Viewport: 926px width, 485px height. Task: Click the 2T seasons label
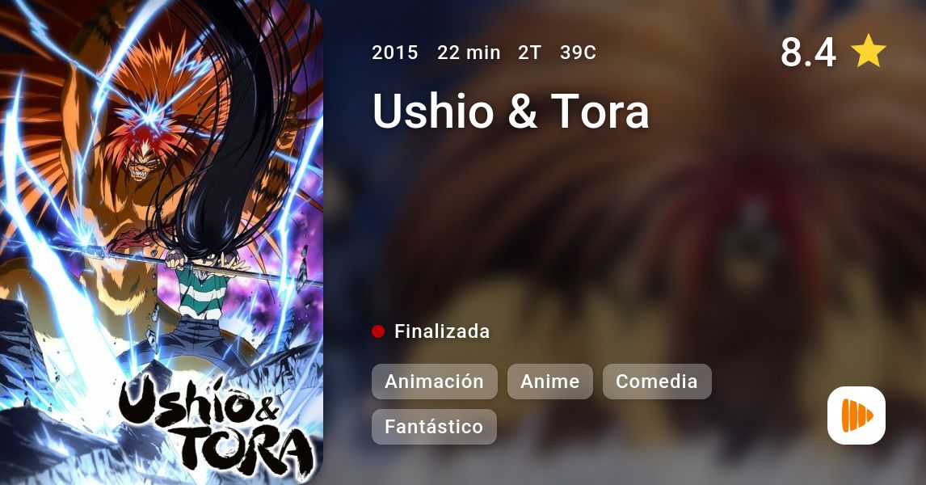[530, 53]
